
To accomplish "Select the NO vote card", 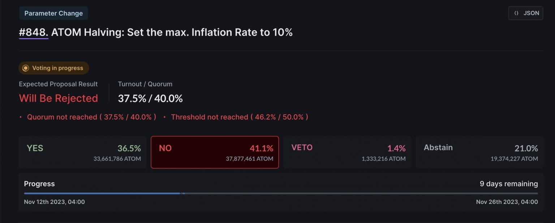I will 215,152.
